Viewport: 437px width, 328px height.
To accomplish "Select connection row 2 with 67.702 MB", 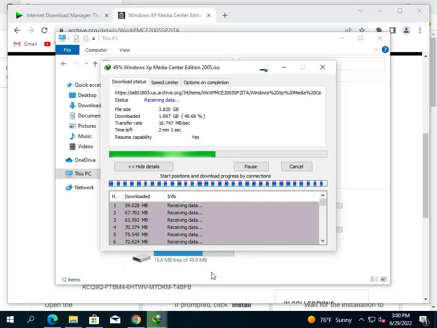I will tap(214, 213).
